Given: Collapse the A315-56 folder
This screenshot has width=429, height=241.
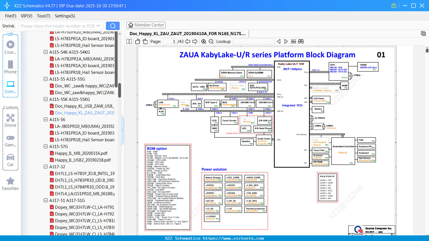Looking at the screenshot, I should point(46,119).
